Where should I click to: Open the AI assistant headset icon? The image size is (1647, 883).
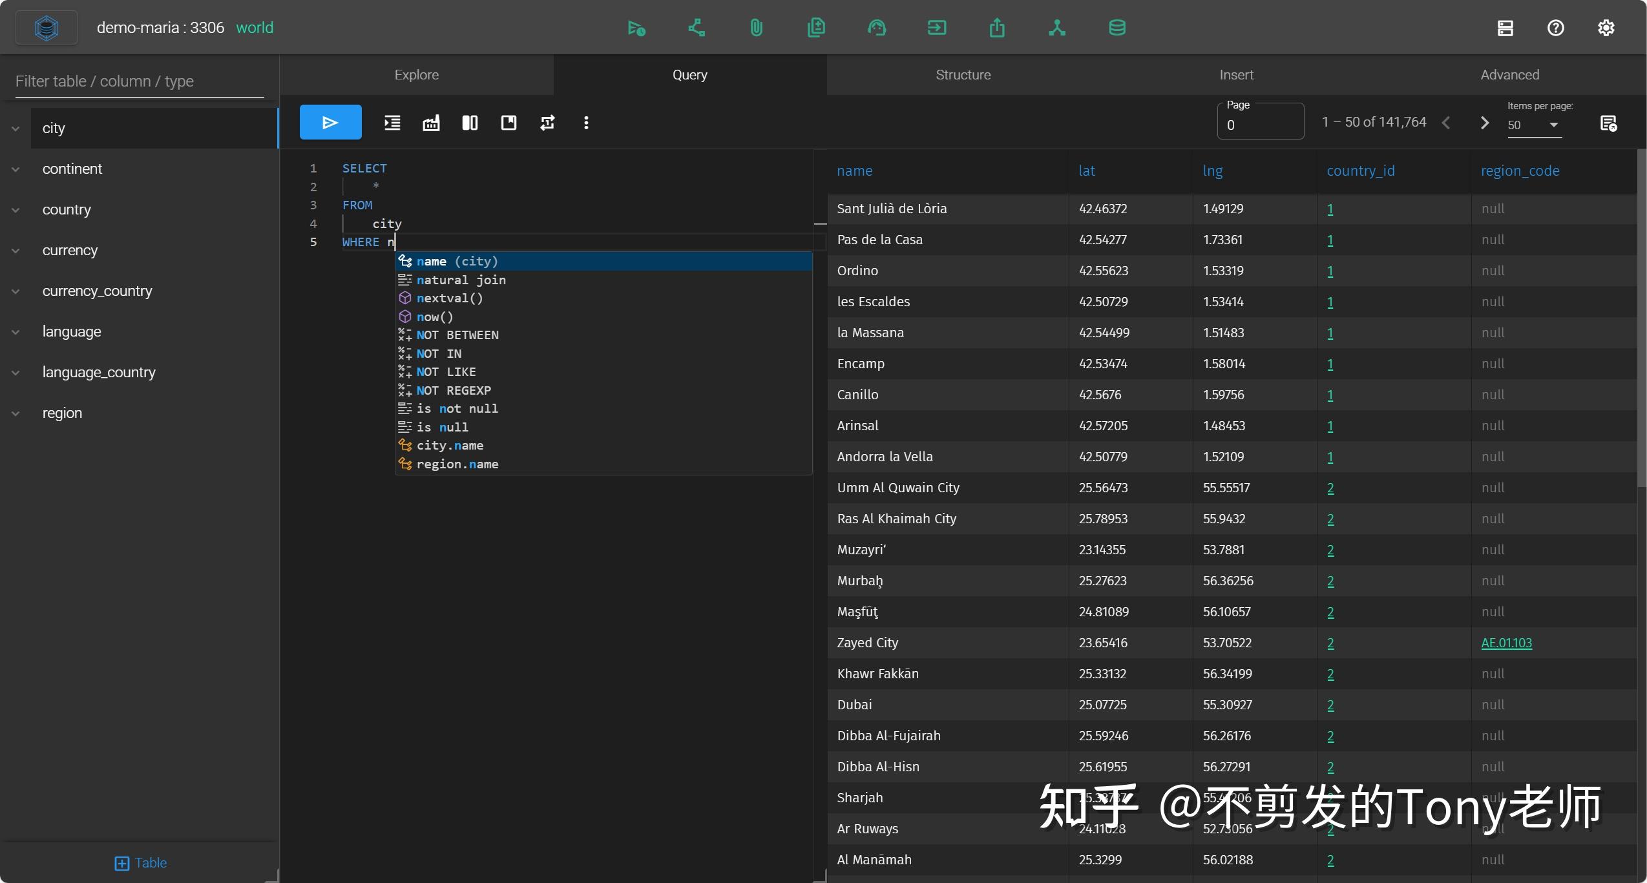click(x=877, y=27)
